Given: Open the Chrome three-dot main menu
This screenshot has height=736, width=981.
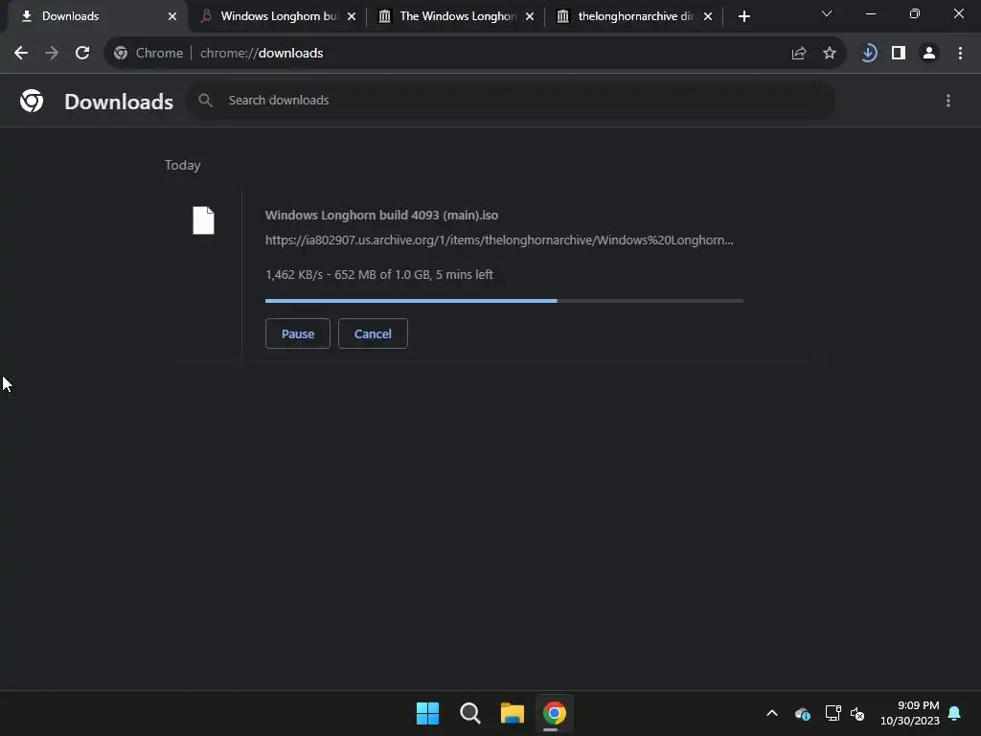Looking at the screenshot, I should pos(960,54).
